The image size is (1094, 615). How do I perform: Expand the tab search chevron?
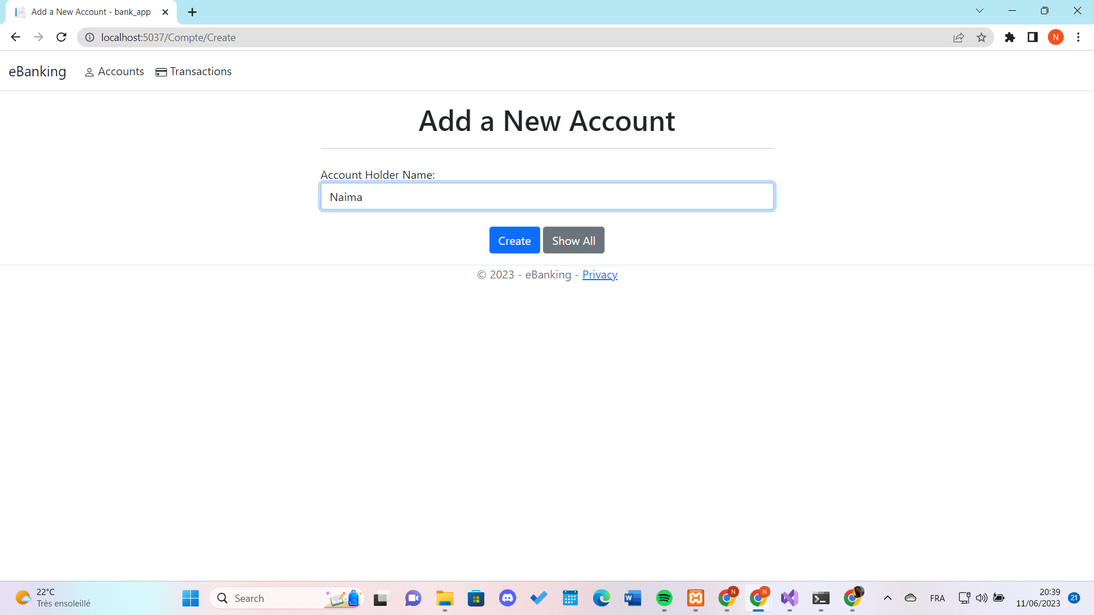pyautogui.click(x=979, y=11)
